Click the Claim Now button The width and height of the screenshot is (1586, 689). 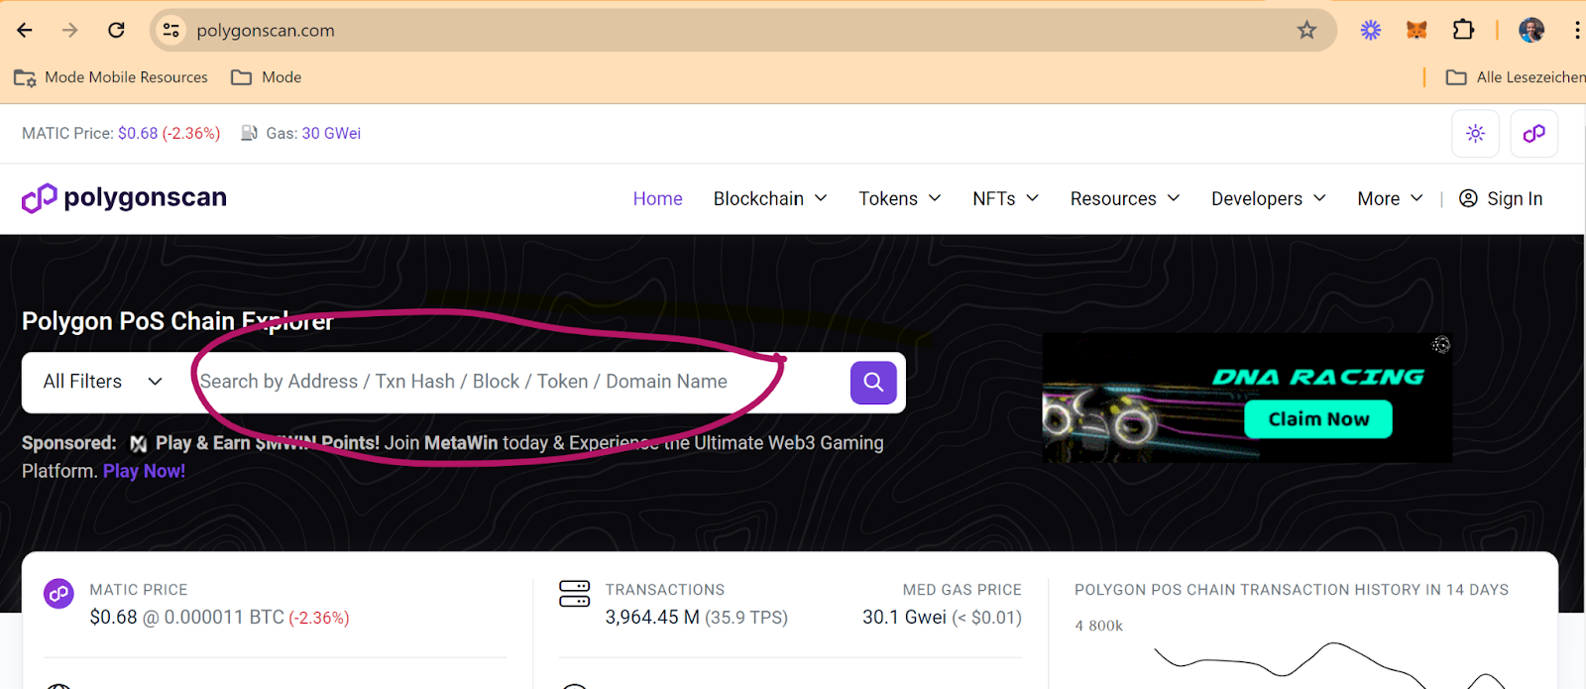click(1318, 419)
